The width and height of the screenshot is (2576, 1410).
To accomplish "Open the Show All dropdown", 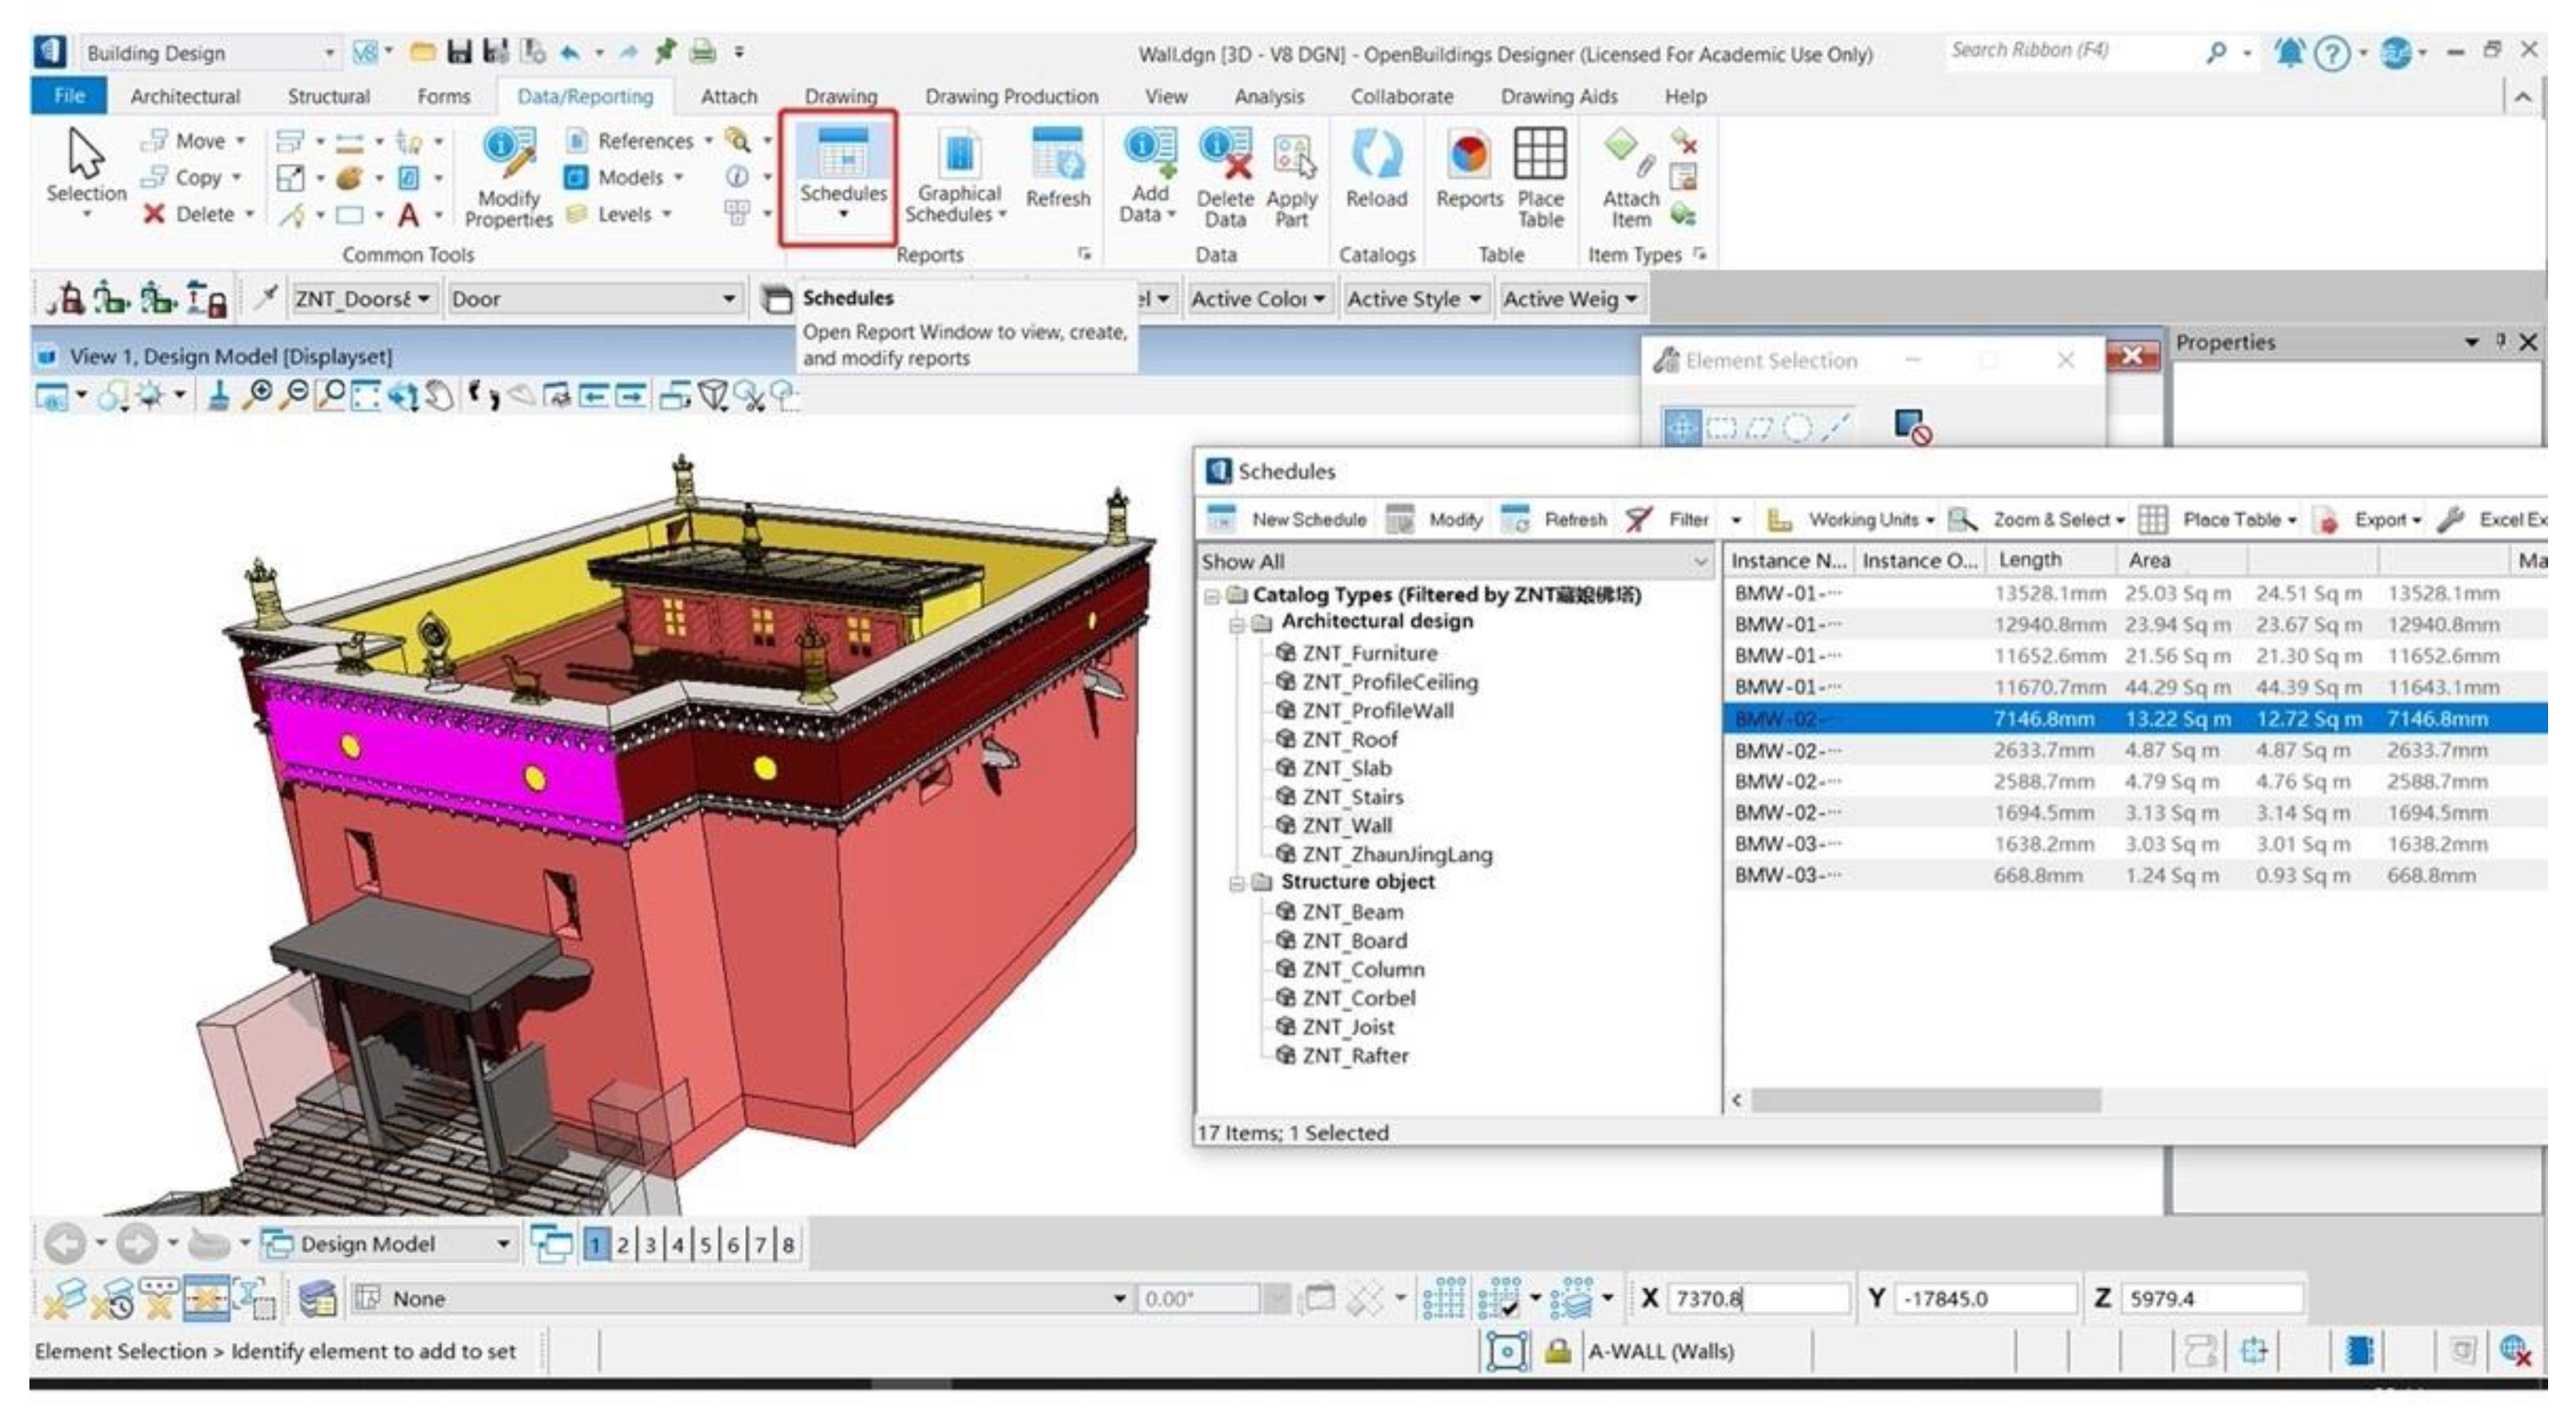I will pyautogui.click(x=1699, y=562).
